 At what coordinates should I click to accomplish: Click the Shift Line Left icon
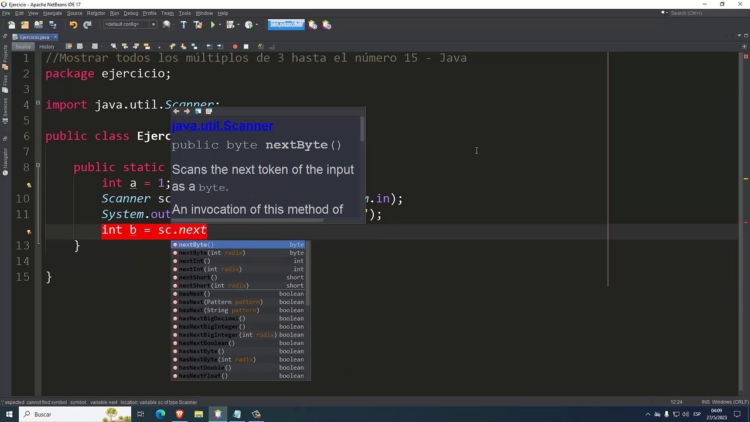coord(209,46)
